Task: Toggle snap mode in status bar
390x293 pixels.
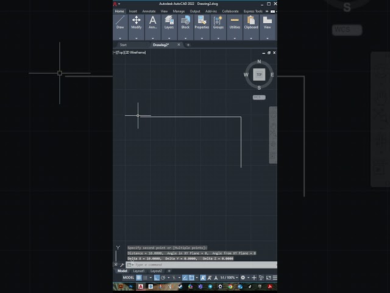Action: click(146, 278)
